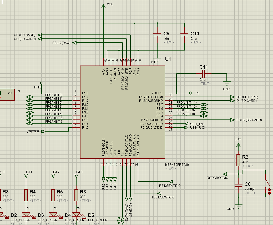This screenshot has width=273, height=225.
Task: Click the DATA (DAC) vertical label
Action: [x=127, y=212]
